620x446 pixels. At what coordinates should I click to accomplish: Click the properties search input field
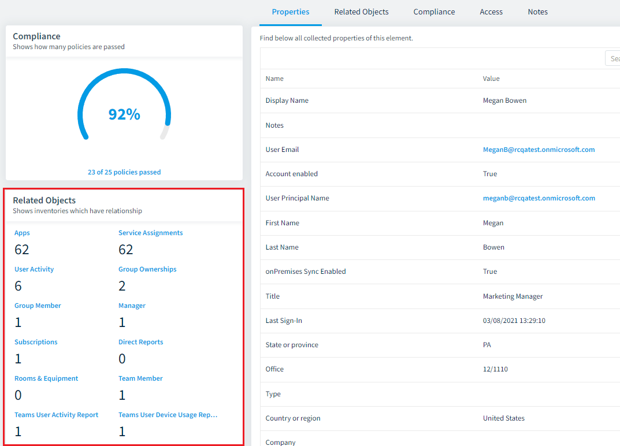pos(612,58)
